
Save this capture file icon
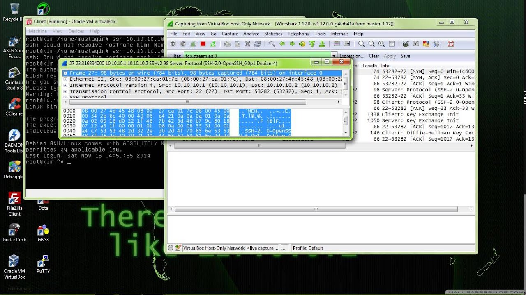tap(237, 44)
